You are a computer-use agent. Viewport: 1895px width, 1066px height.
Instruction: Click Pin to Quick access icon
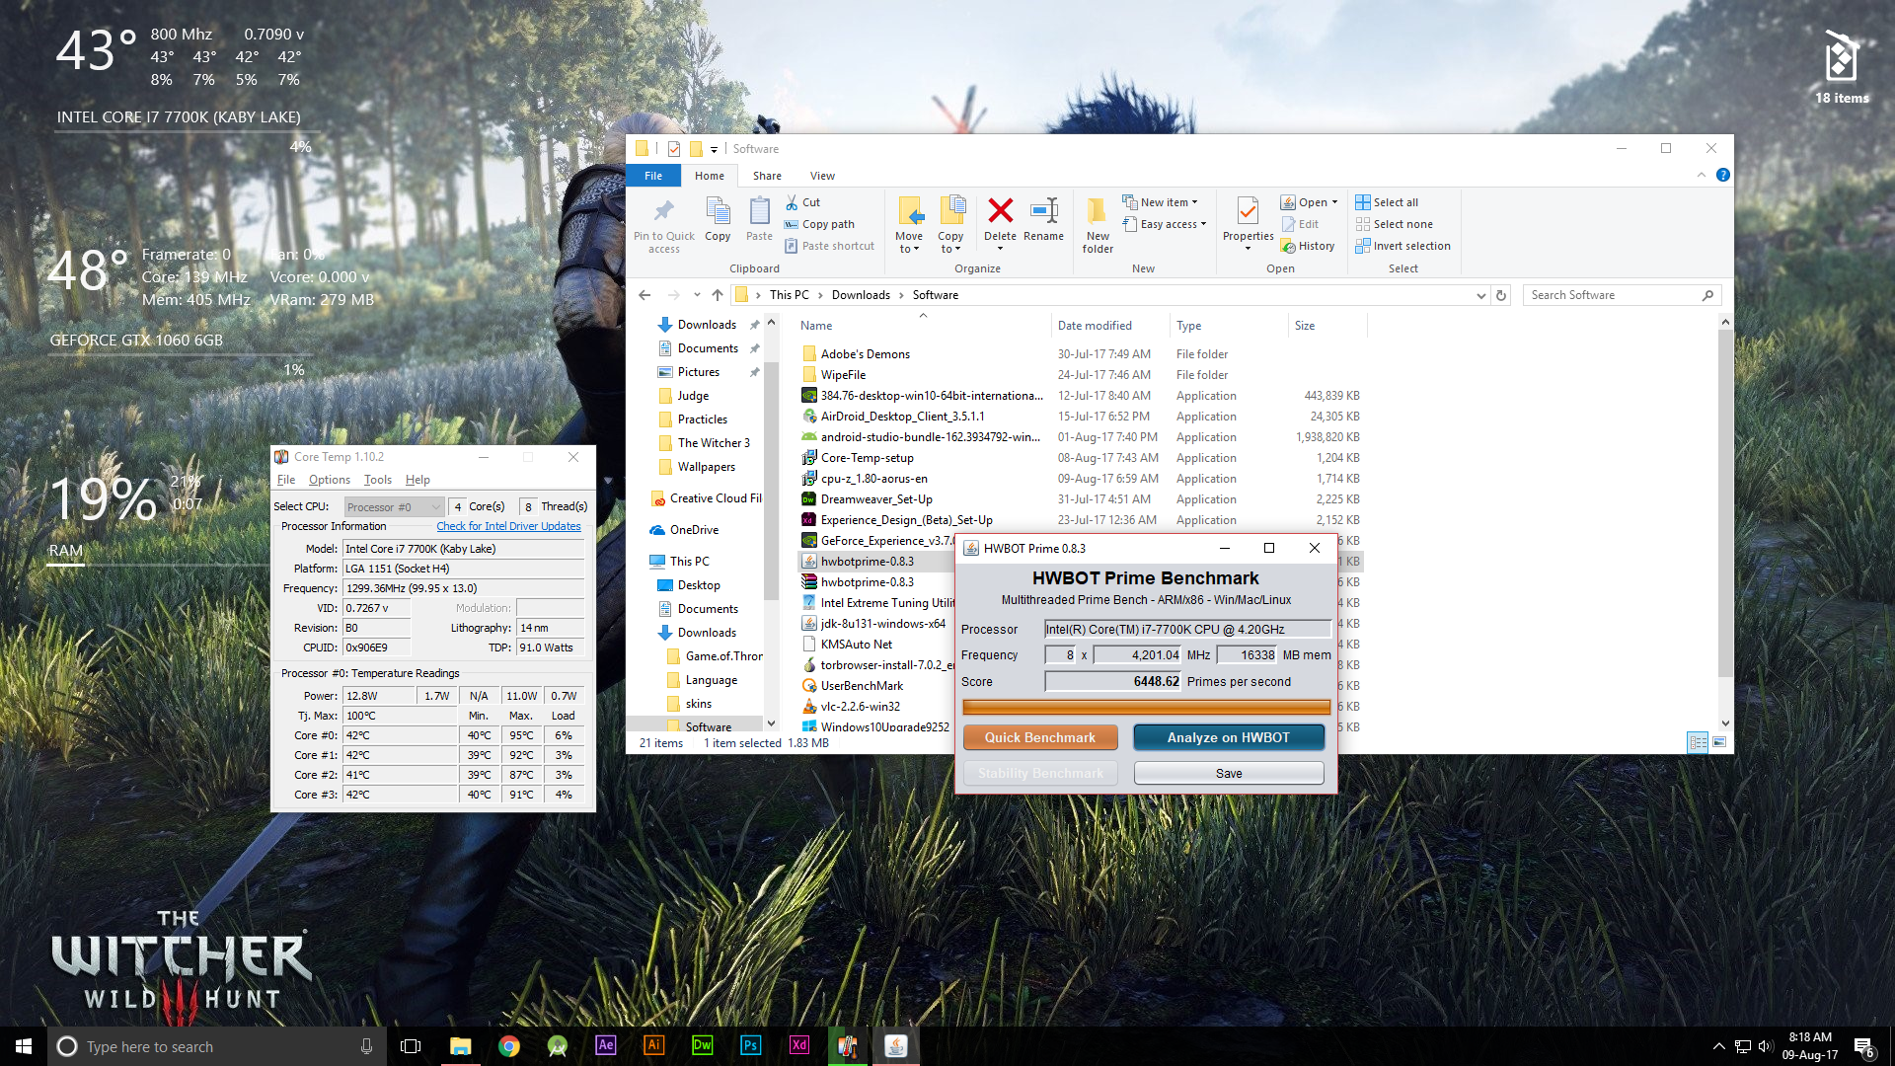tap(663, 210)
